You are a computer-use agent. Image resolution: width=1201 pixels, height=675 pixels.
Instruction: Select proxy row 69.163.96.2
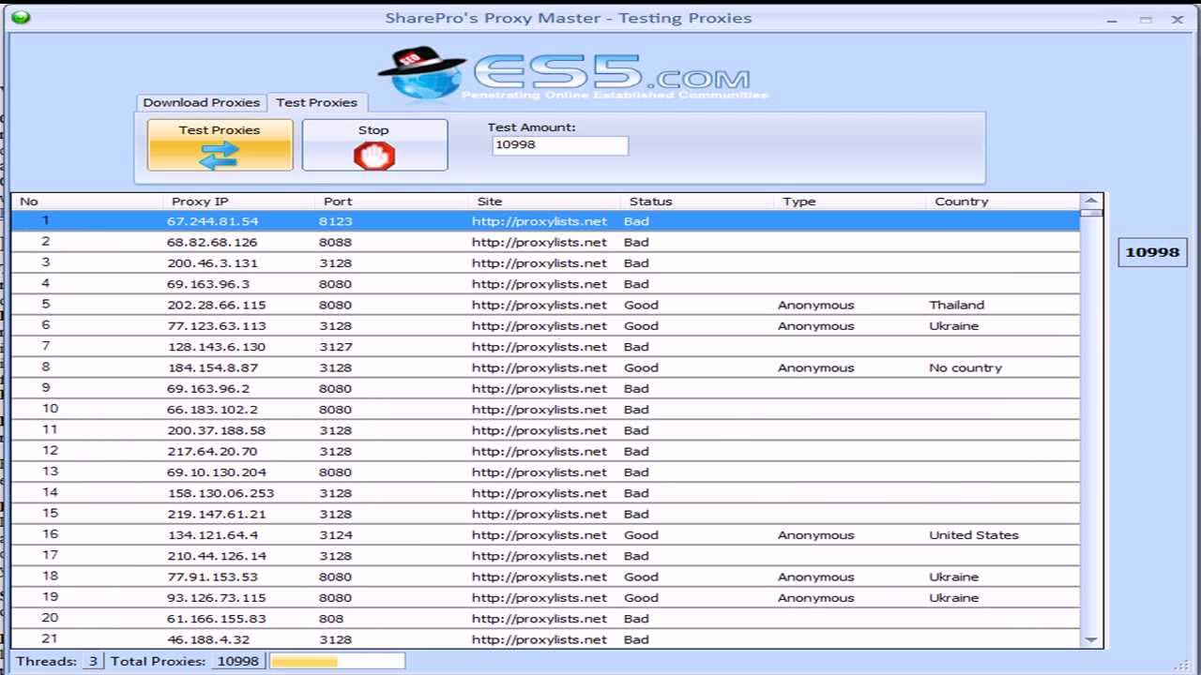(x=545, y=388)
